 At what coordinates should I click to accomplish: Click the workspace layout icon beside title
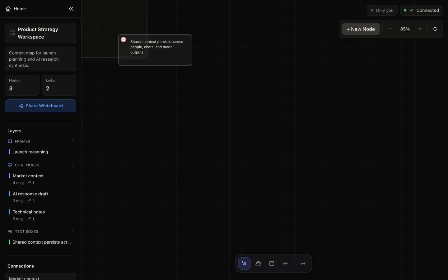12,33
